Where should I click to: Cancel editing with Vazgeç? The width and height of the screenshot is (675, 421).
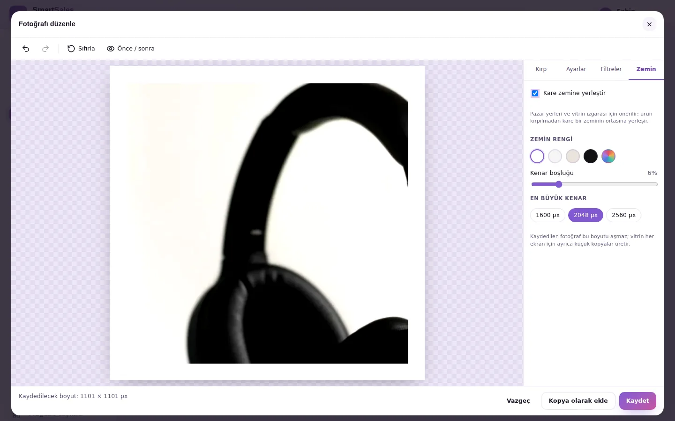pos(518,401)
